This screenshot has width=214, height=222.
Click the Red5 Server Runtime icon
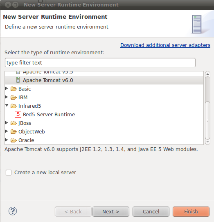click(x=18, y=114)
